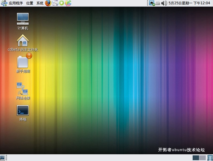This screenshot has height=161, width=213.
Task: Click the green play launcher icon
Action: [62, 3]
